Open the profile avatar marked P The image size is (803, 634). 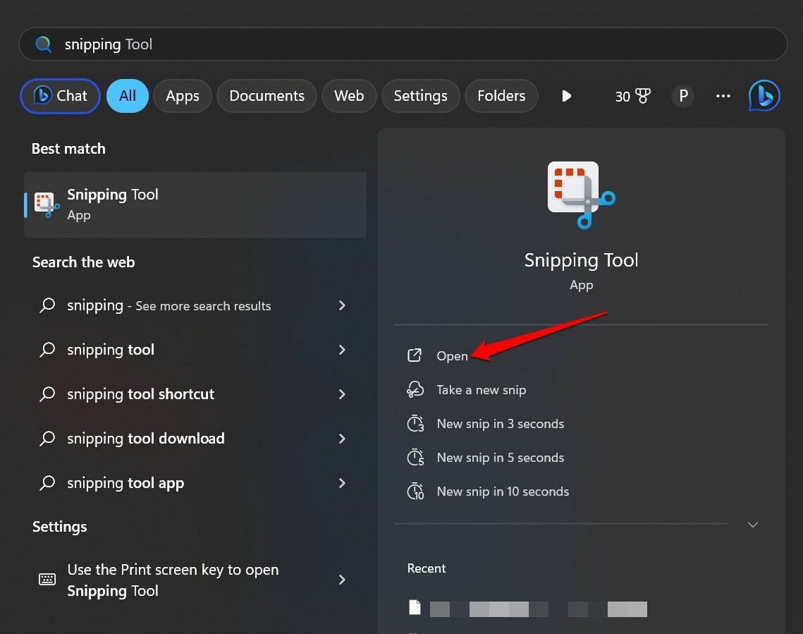[x=682, y=96]
